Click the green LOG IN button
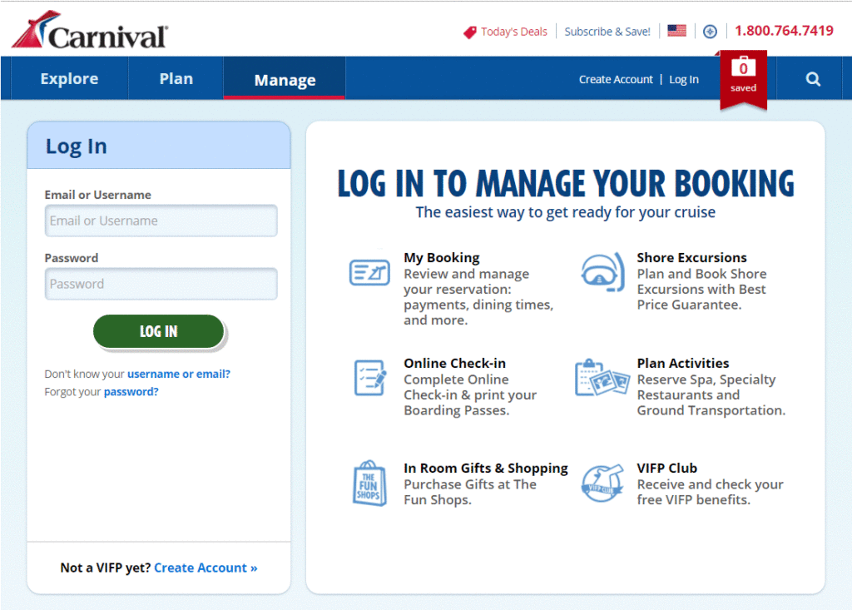The width and height of the screenshot is (852, 610). coord(158,331)
